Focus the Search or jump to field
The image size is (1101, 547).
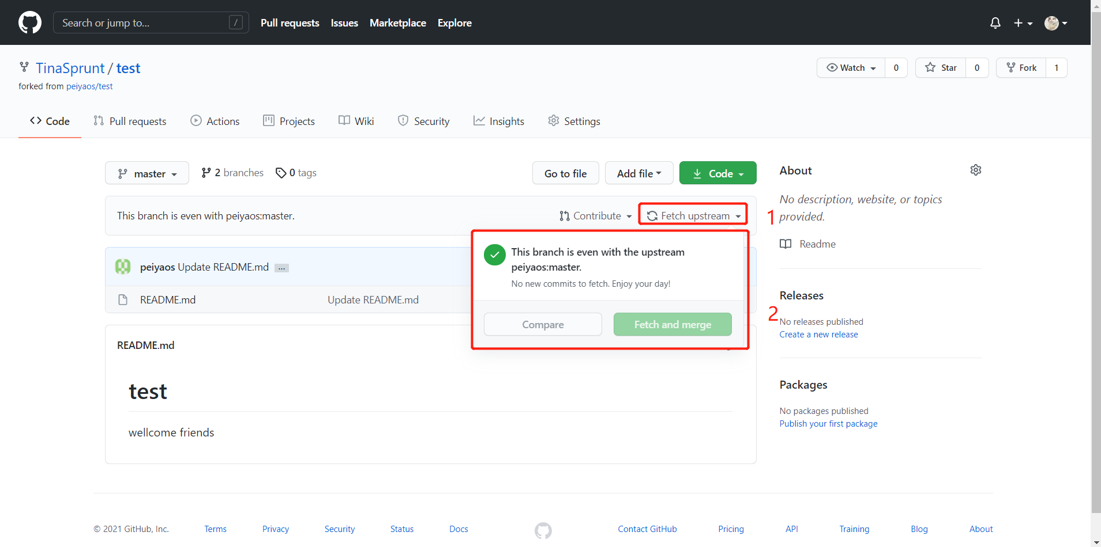(x=151, y=22)
